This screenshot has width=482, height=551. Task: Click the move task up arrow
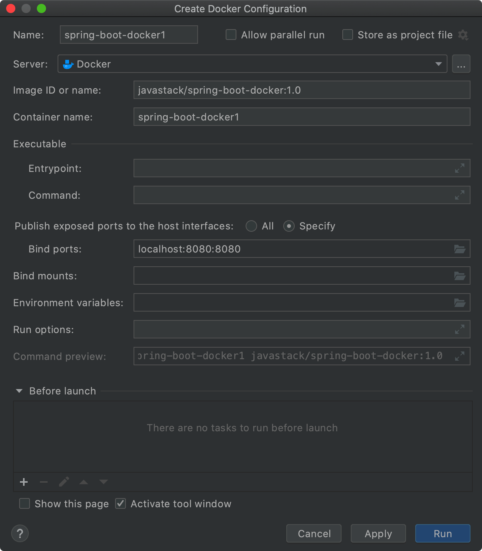click(x=84, y=482)
